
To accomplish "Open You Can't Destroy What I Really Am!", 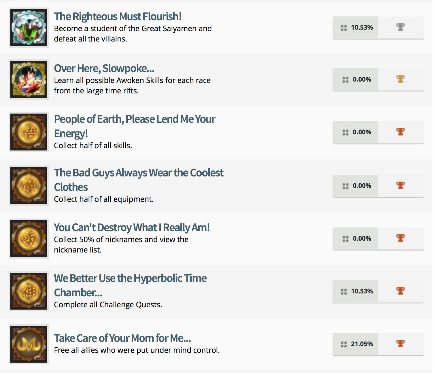I will click(x=132, y=228).
